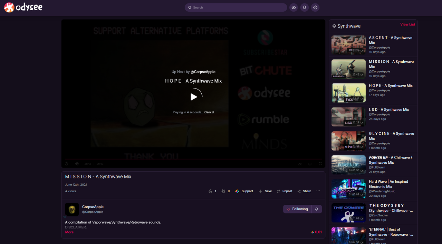
Task: Open POWER UP - A Chillwave / Synthwave Mix title
Action: (391, 160)
